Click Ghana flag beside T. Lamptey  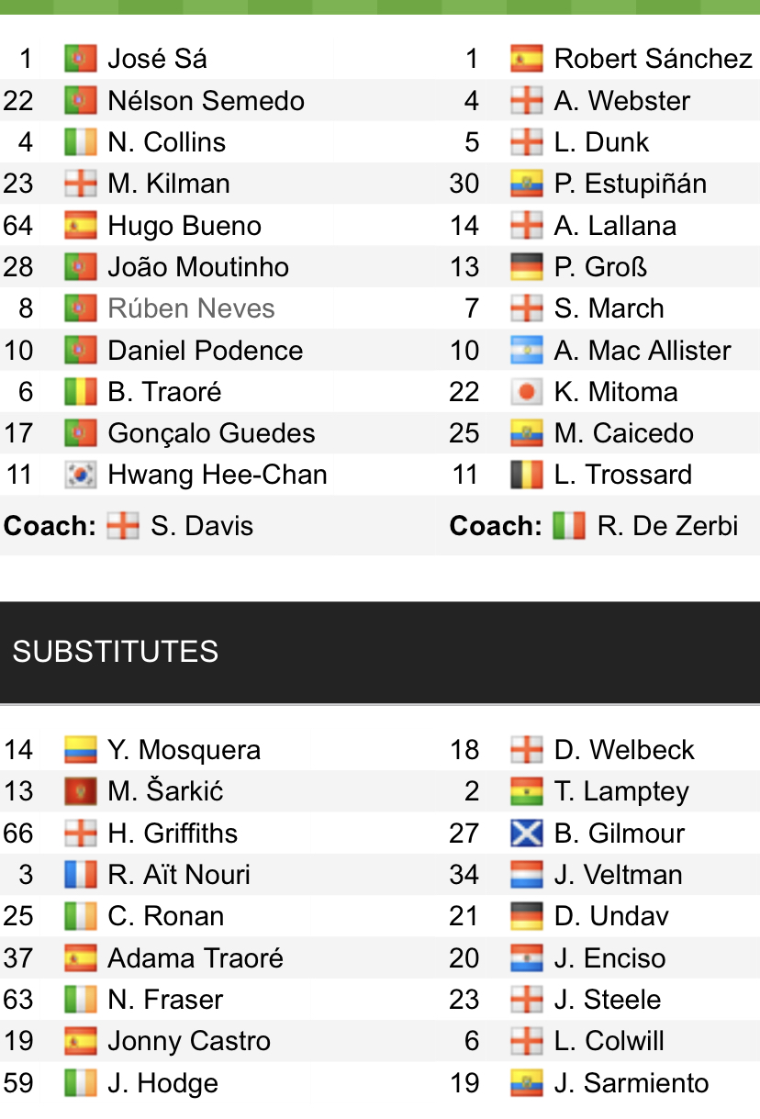526,791
